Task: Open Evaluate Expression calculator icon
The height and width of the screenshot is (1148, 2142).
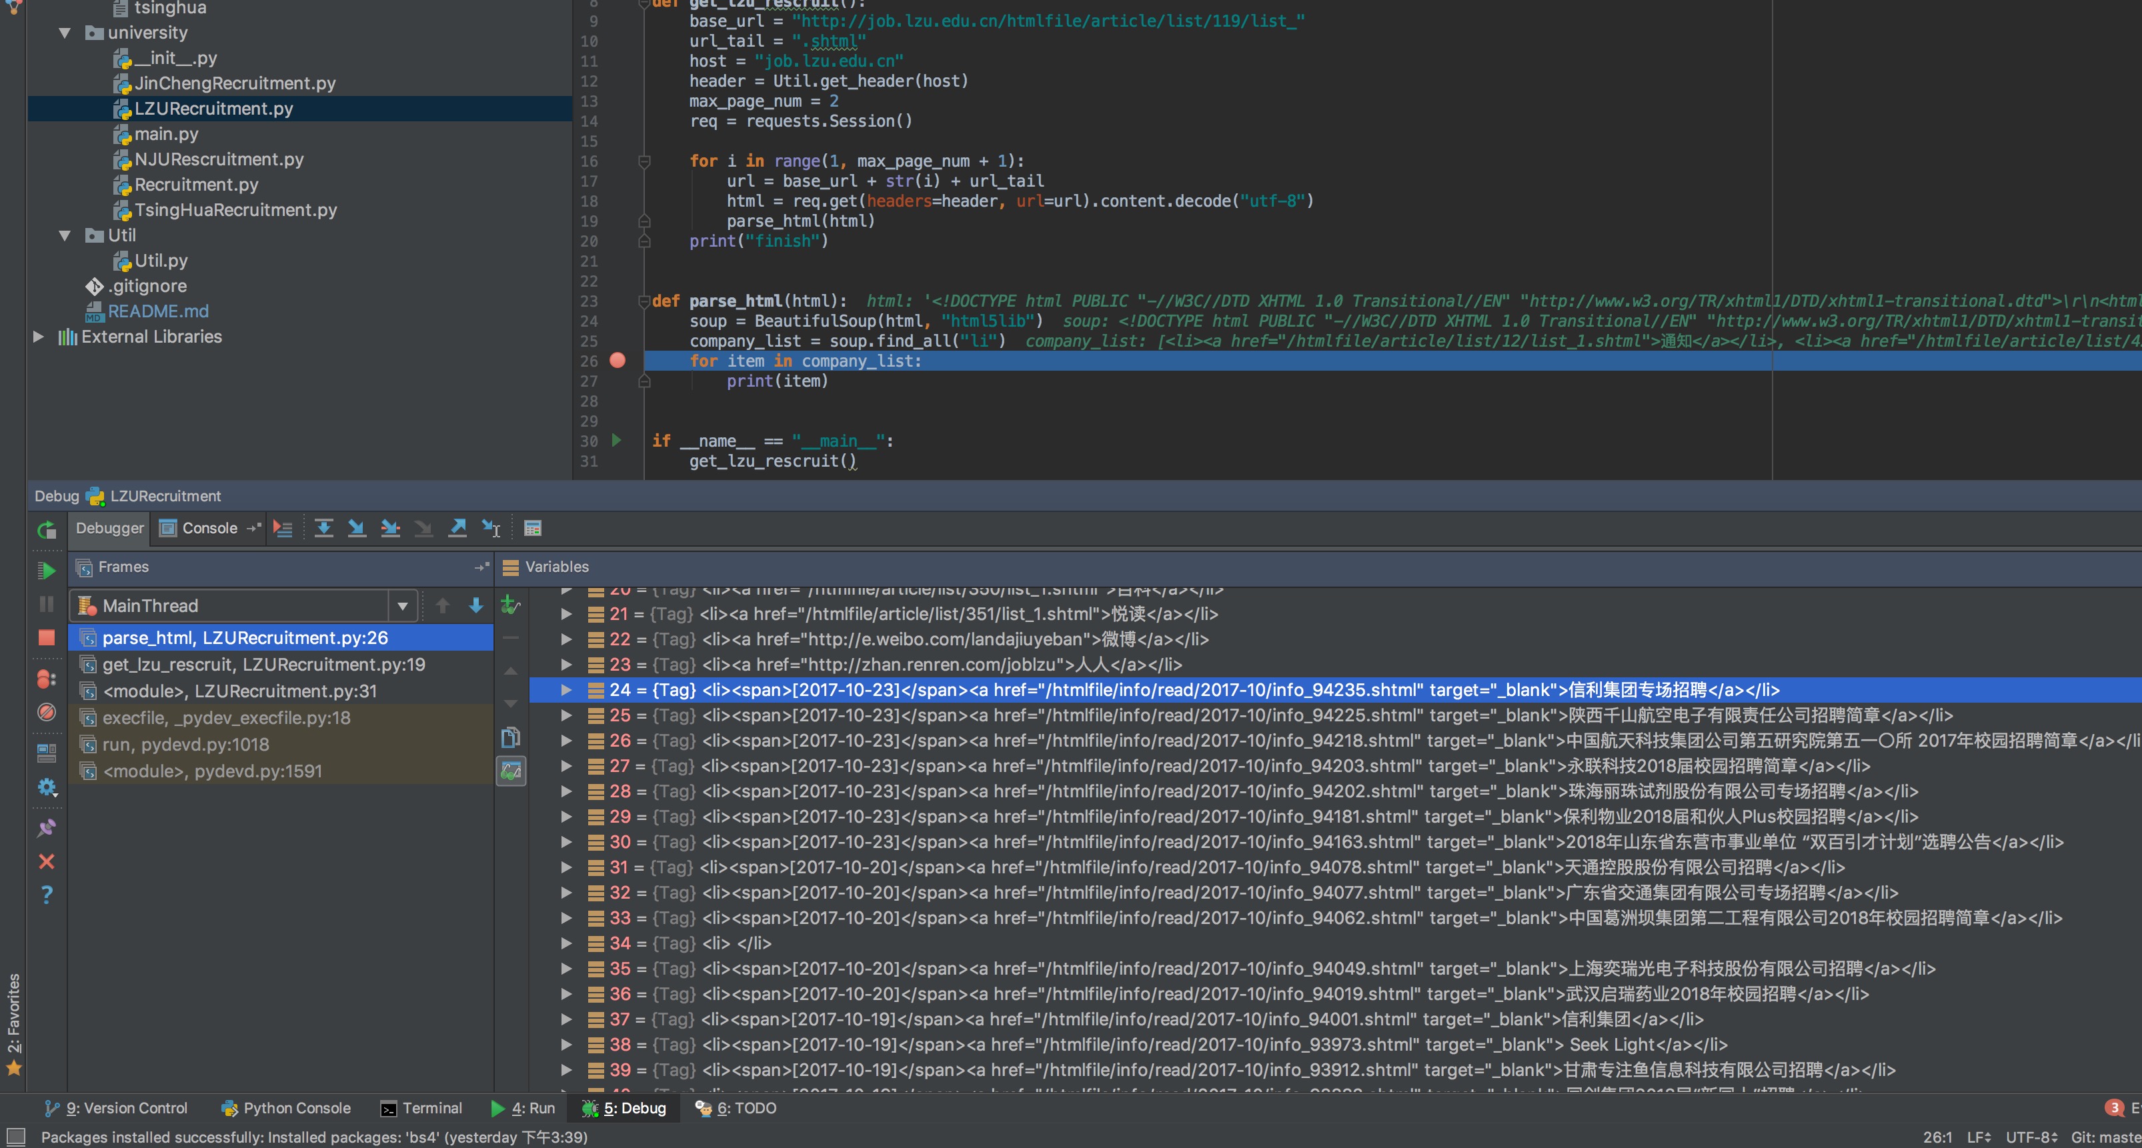Action: pos(533,529)
